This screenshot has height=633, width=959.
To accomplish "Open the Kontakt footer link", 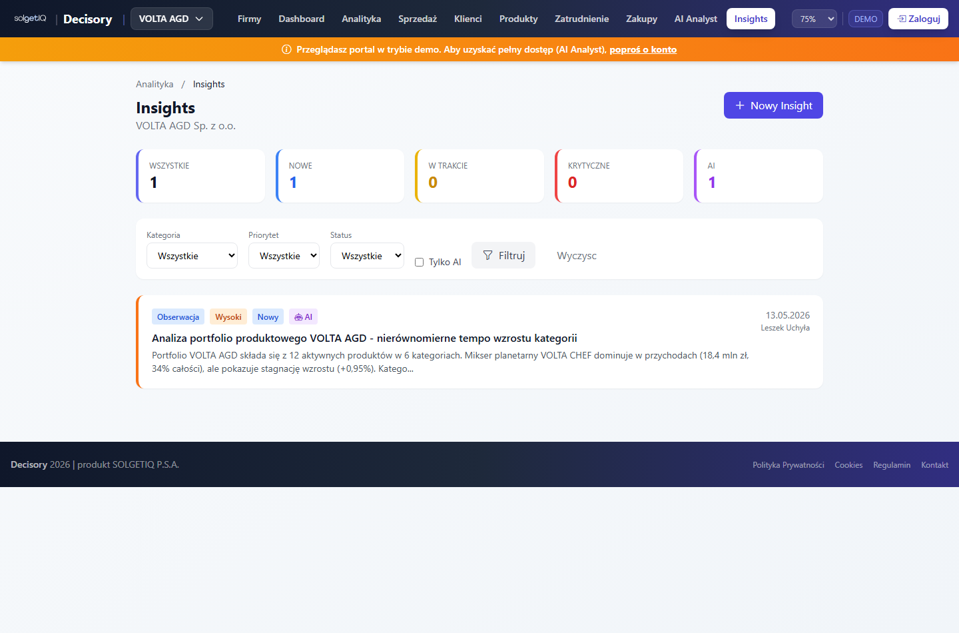I will pyautogui.click(x=935, y=465).
